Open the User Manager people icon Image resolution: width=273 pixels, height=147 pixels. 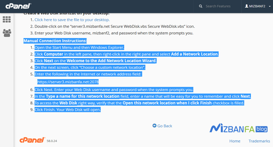click(7, 33)
